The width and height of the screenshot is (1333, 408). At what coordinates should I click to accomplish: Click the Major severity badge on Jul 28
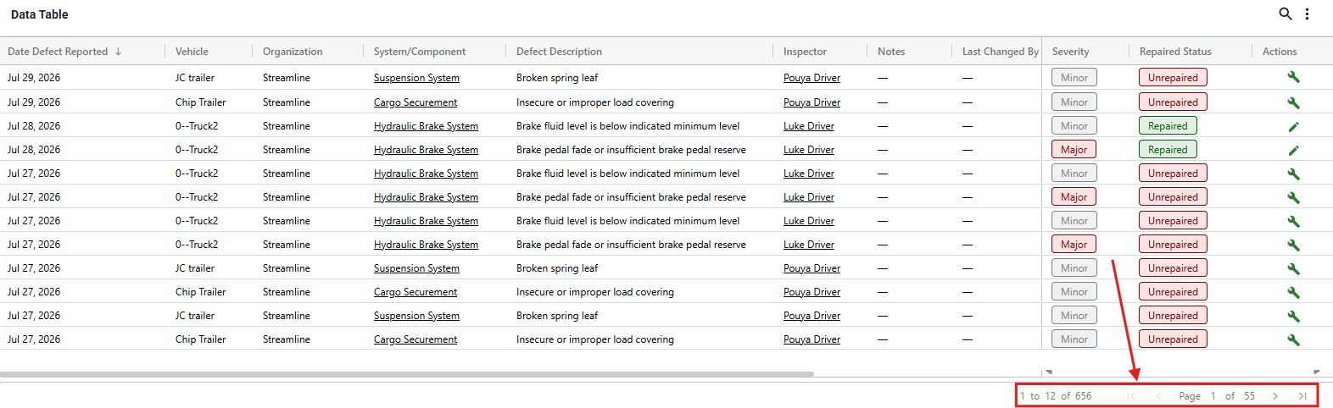[1074, 150]
